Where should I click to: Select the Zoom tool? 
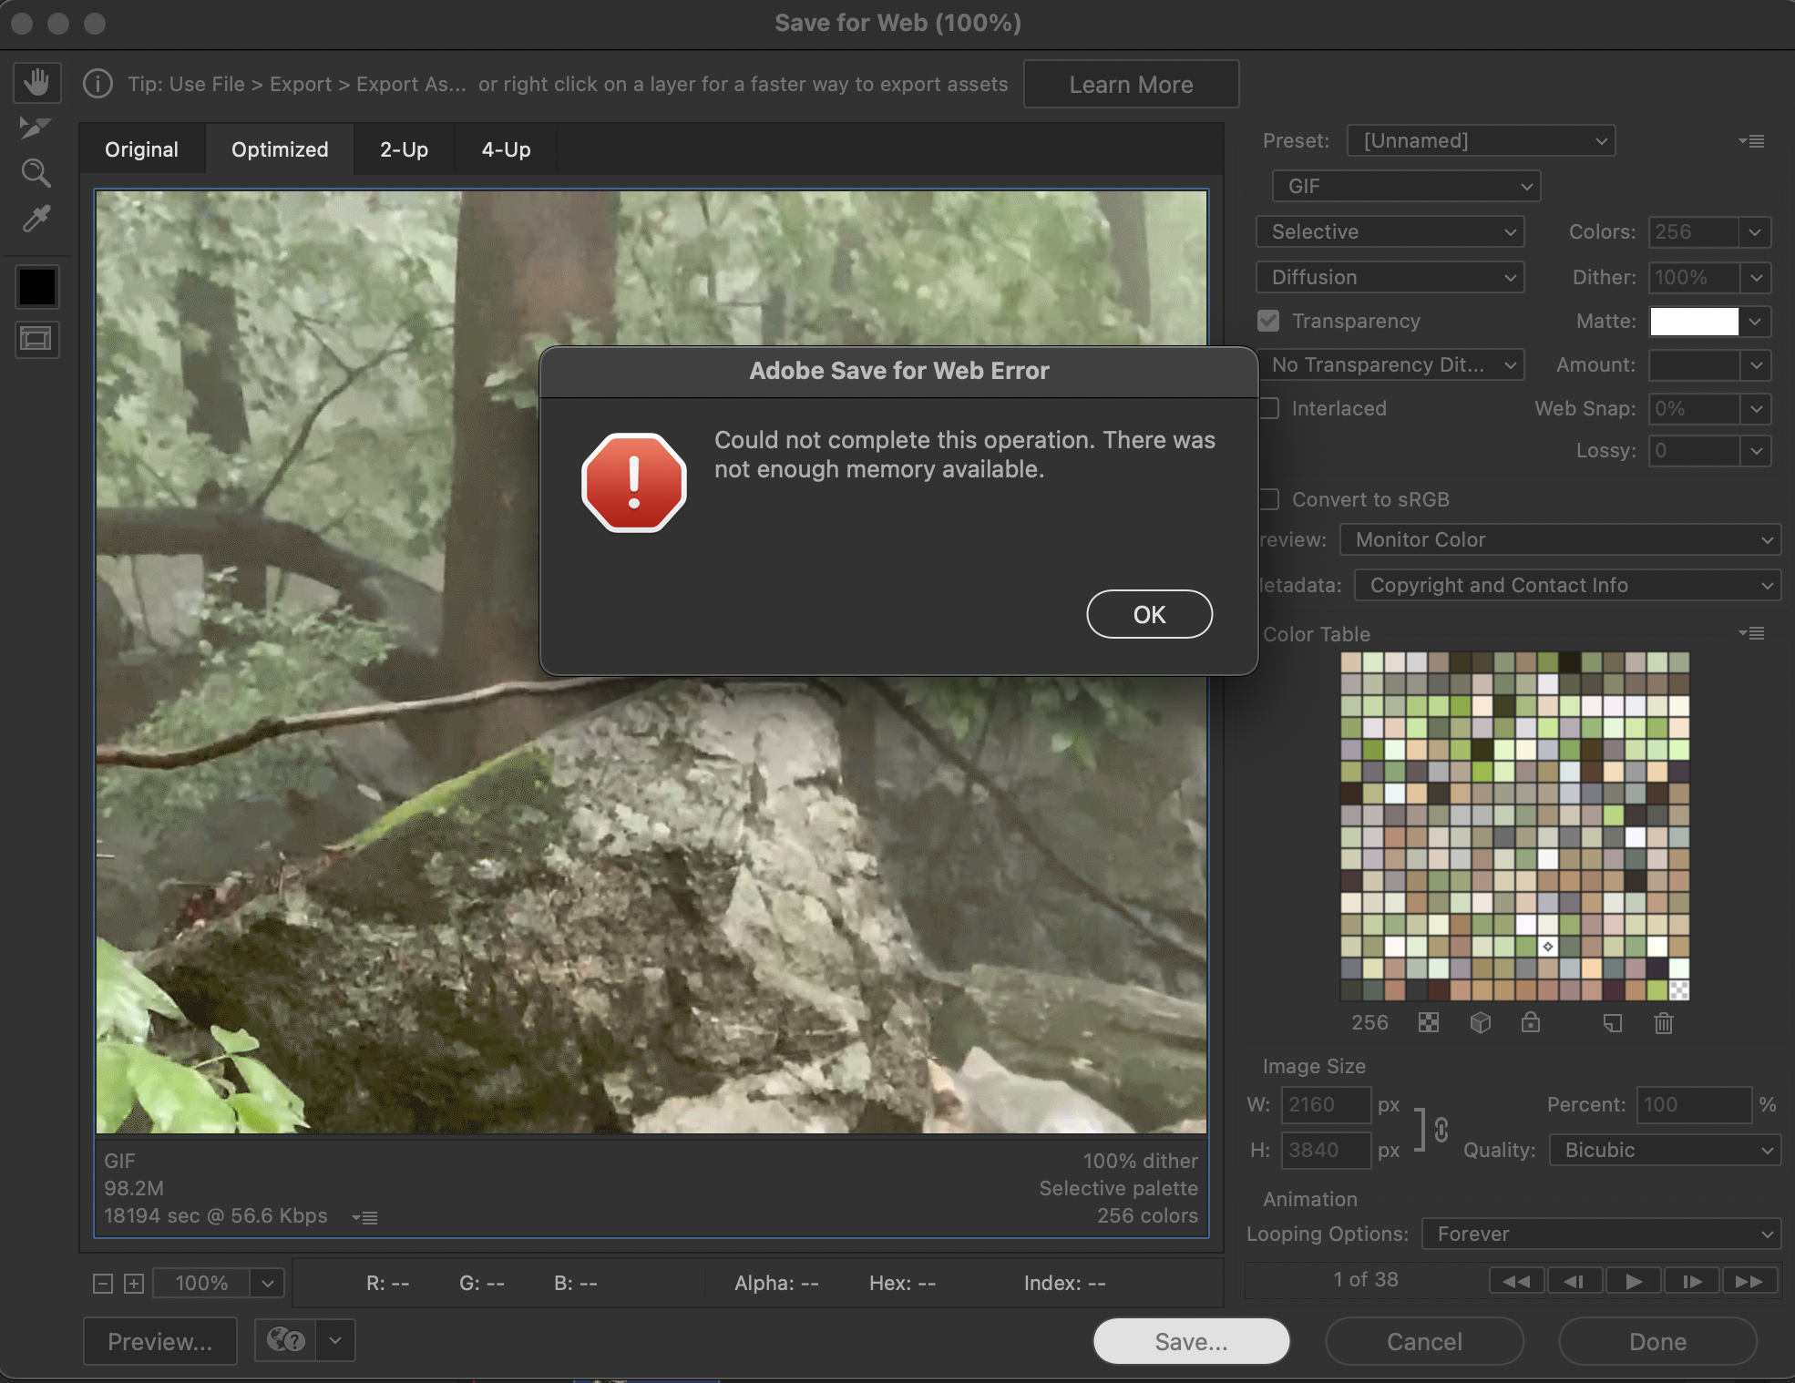pos(36,173)
